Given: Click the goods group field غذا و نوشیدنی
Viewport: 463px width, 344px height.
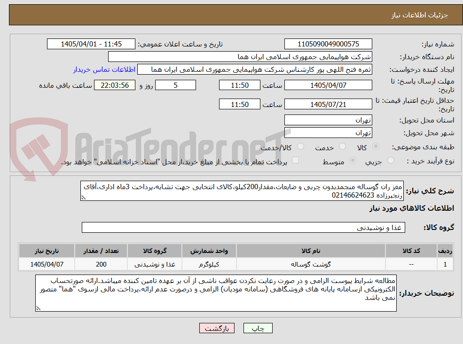Looking at the screenshot, I should [243, 228].
